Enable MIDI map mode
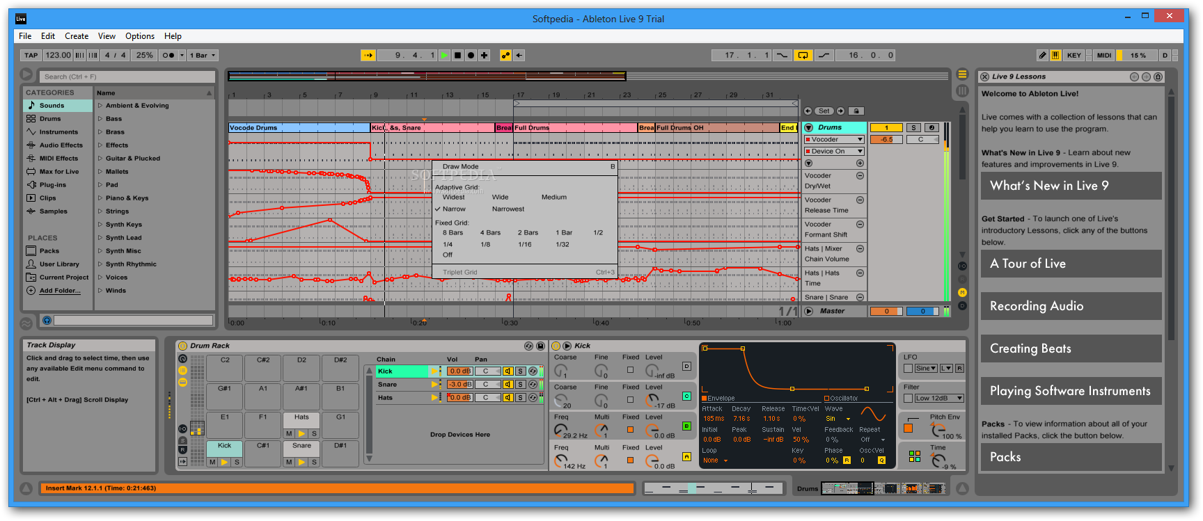Screen dimensions: 1203x521 click(x=1104, y=56)
